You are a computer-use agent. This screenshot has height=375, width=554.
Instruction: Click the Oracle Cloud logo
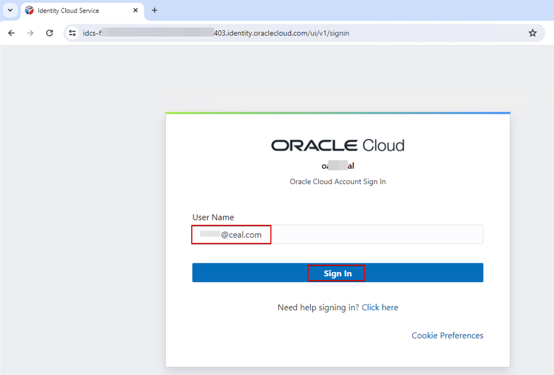337,145
